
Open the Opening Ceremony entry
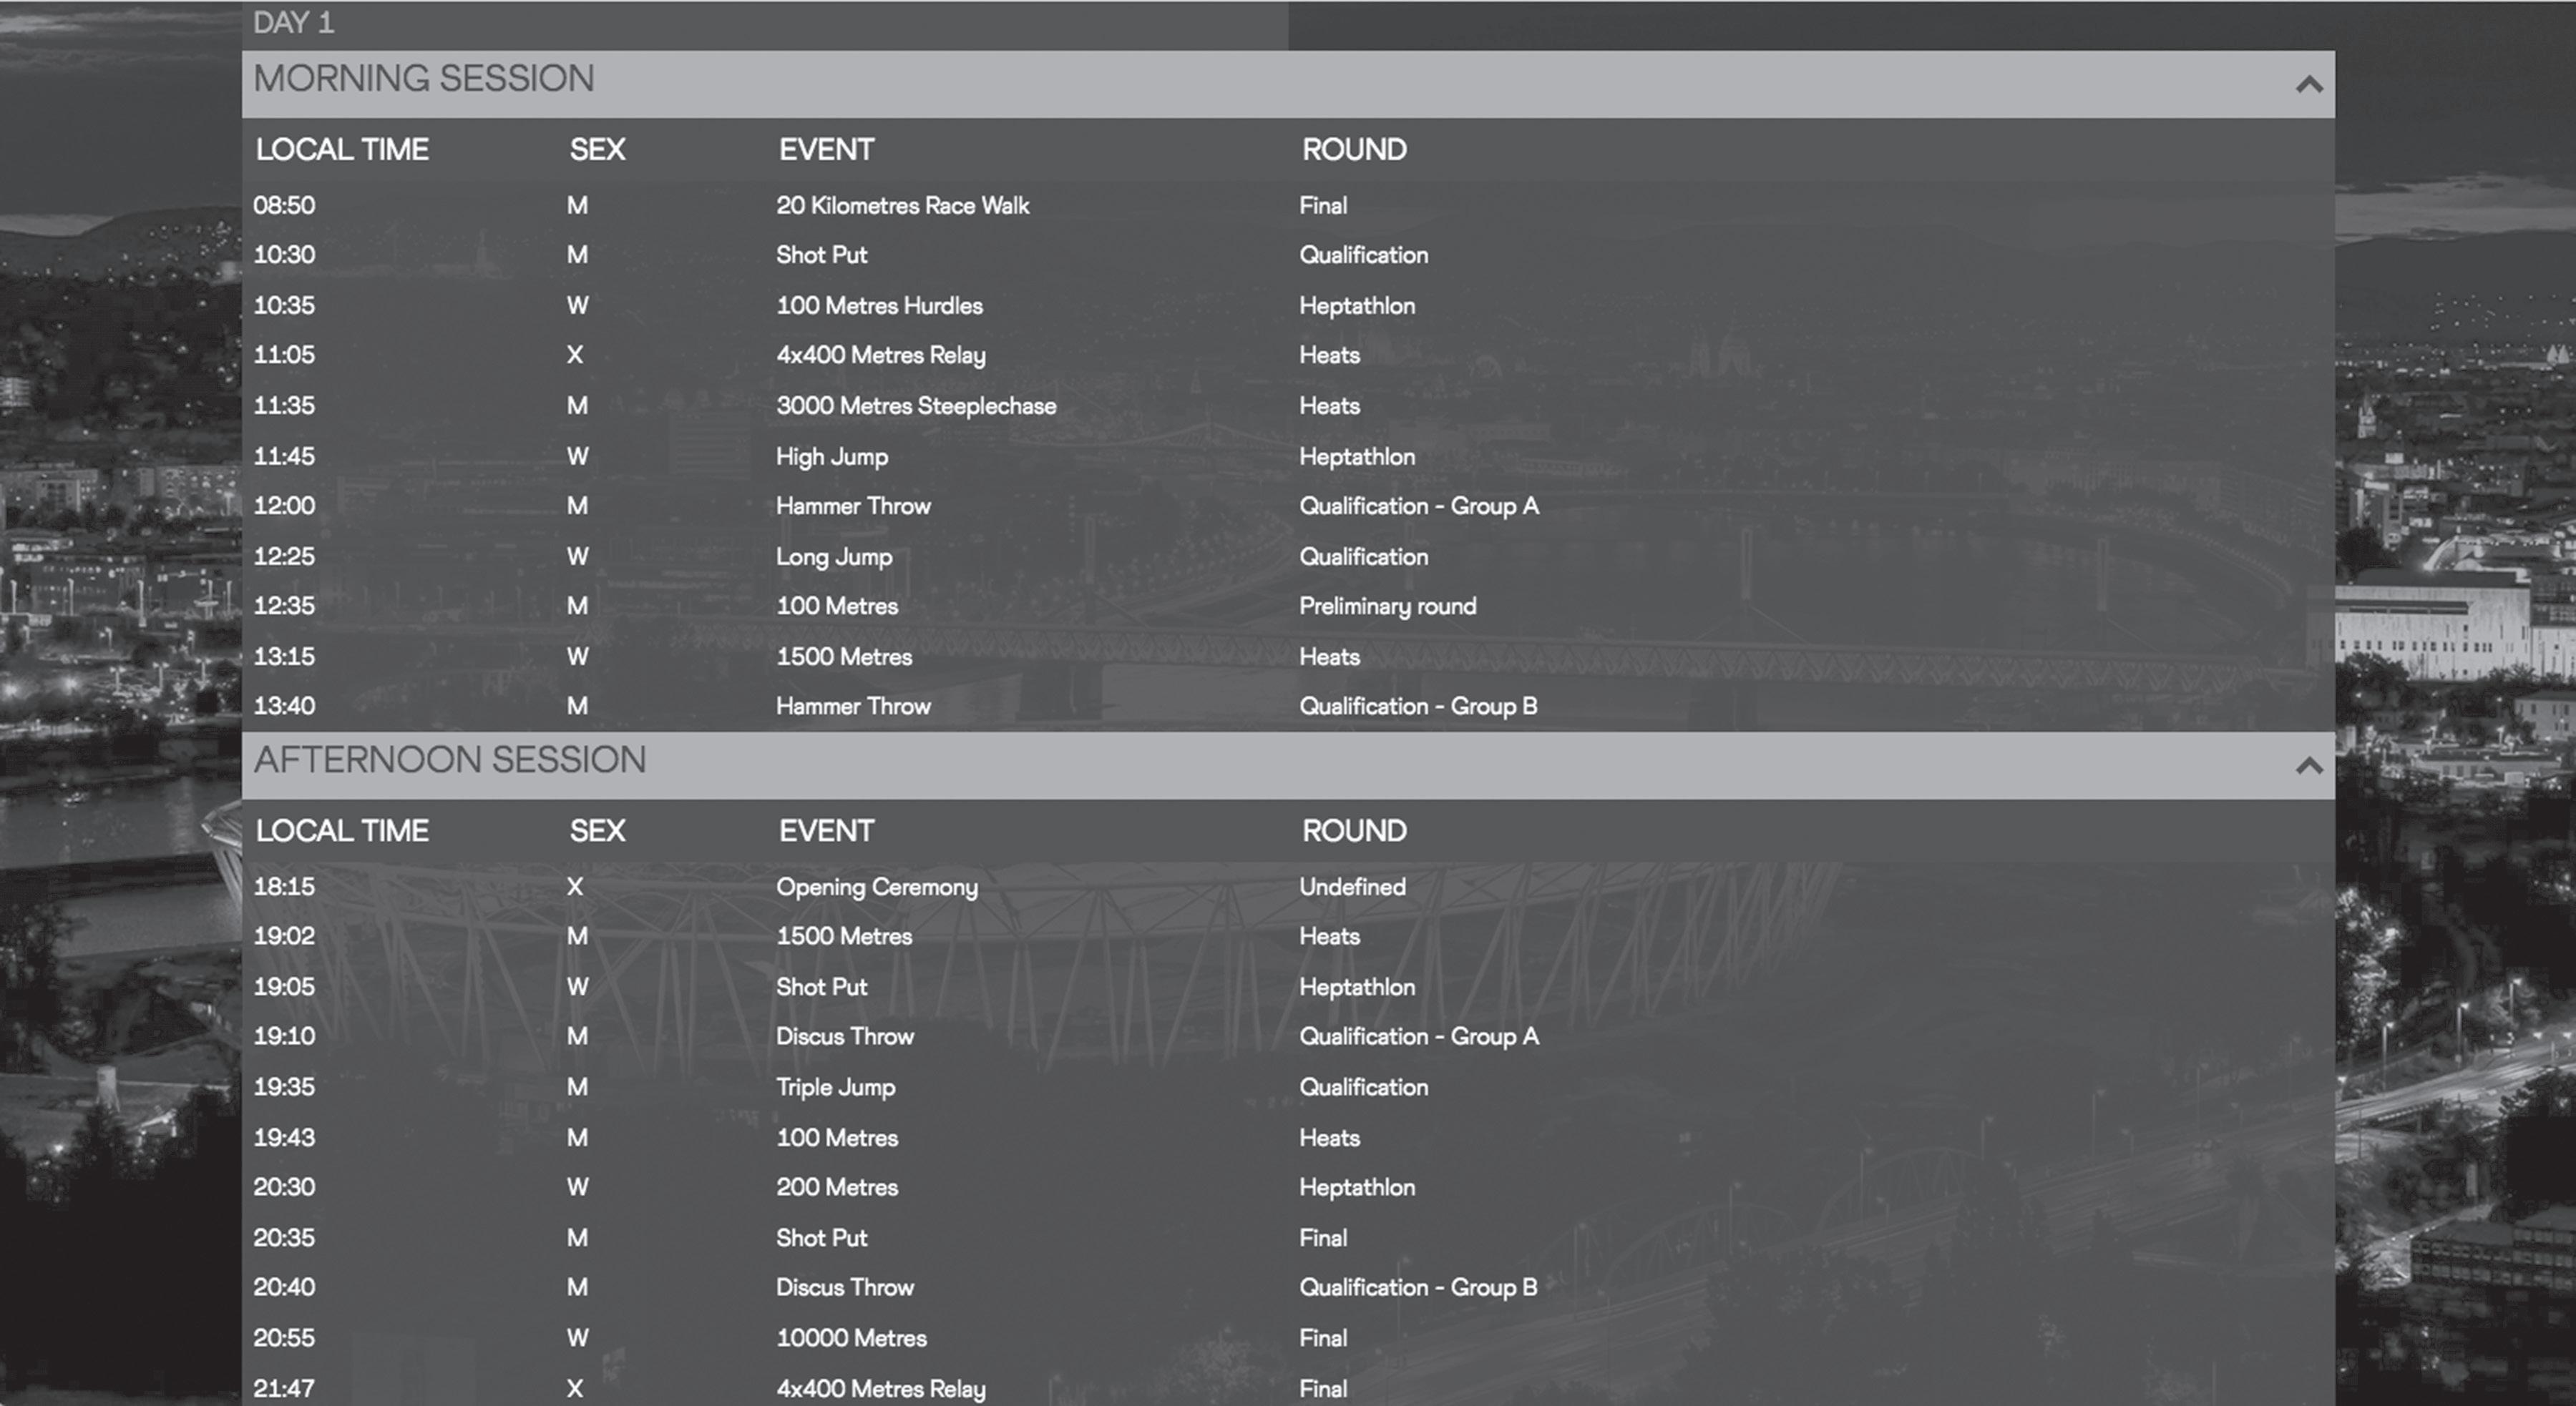[876, 888]
